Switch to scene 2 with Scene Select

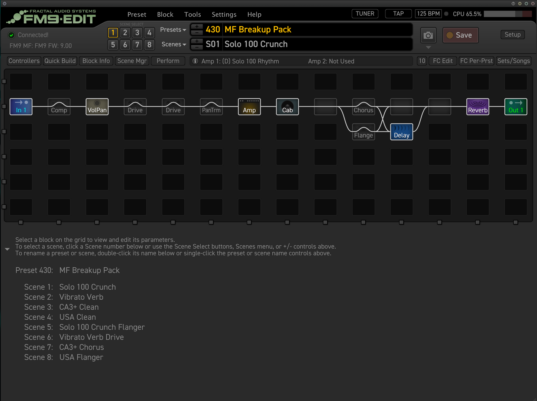click(125, 33)
